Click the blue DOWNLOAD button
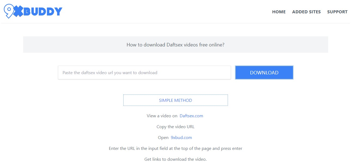354x164 pixels. click(264, 72)
